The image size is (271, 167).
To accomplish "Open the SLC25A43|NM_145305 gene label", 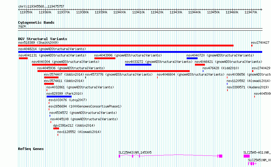I will tap(135, 152).
